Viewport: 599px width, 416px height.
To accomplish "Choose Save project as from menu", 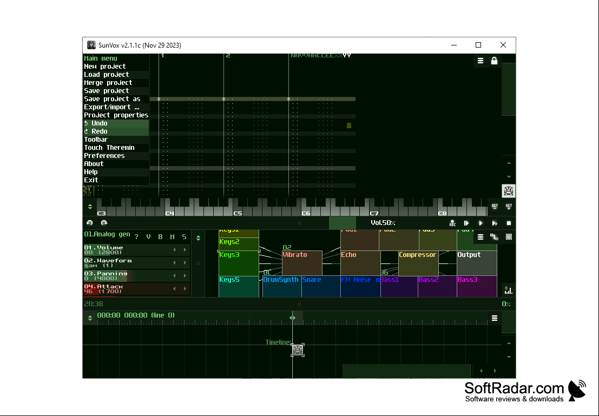I will click(116, 99).
